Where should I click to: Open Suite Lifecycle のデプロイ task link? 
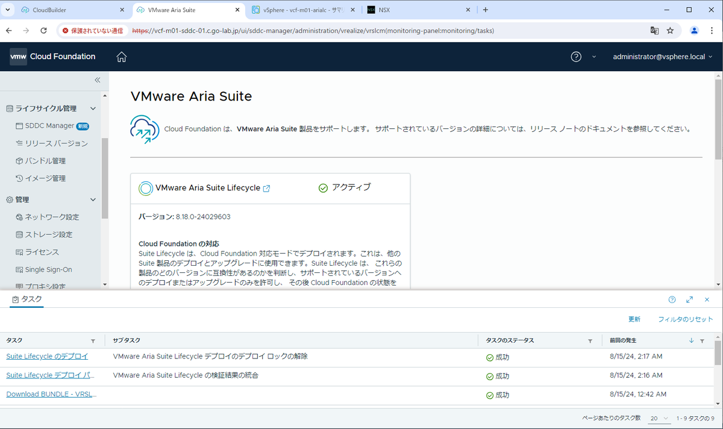pos(47,357)
